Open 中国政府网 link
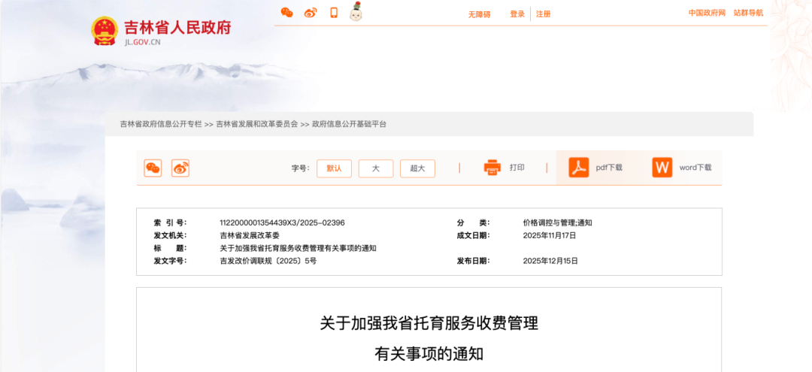The height and width of the screenshot is (372, 812). point(707,13)
